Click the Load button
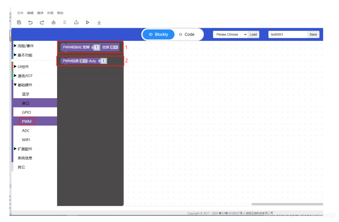The image size is (339, 222). pos(253,34)
